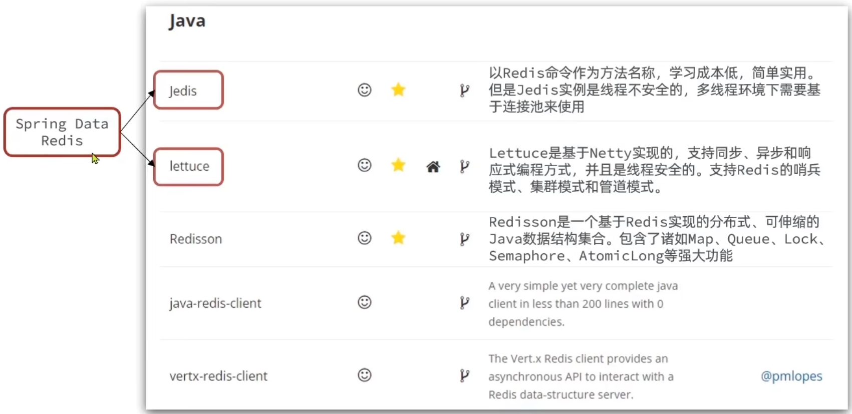Open the vertx-redis-client link
This screenshot has height=414, width=852.
[x=218, y=376]
